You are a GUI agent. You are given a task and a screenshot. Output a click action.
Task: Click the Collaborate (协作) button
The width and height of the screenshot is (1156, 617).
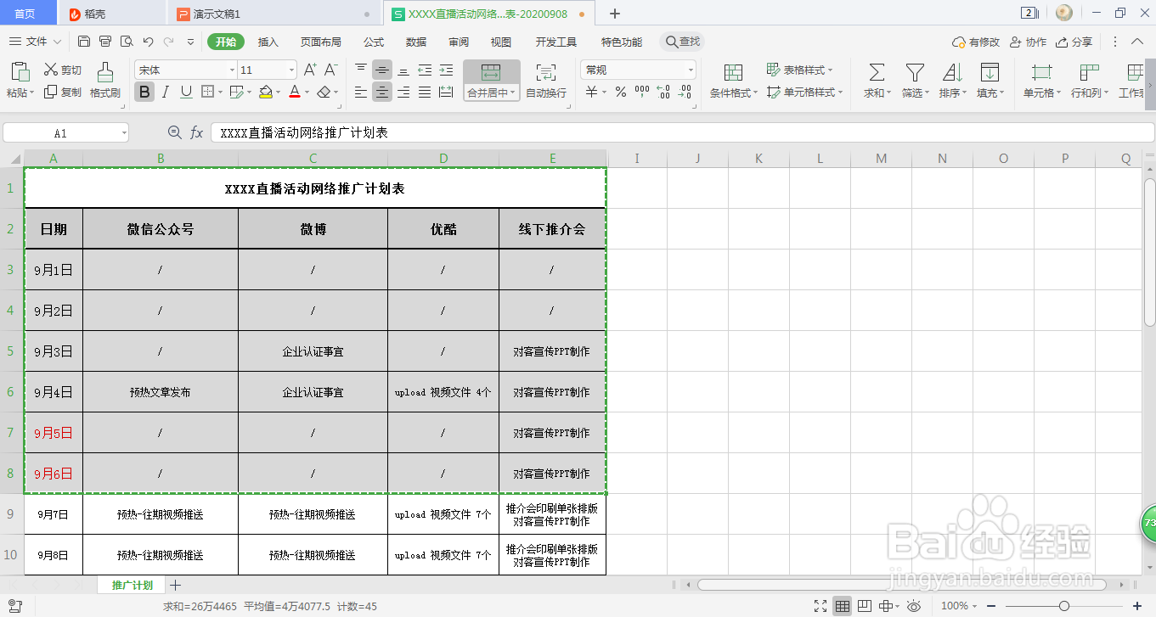(x=1028, y=42)
